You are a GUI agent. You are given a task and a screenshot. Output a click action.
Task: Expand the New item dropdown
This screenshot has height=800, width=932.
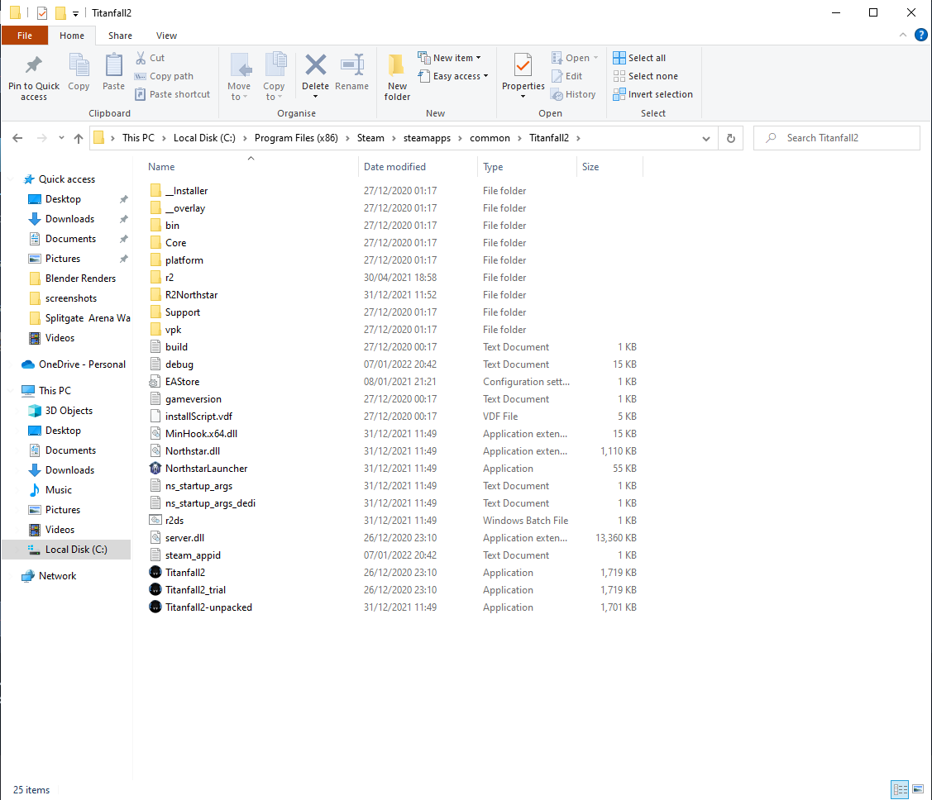tap(478, 58)
